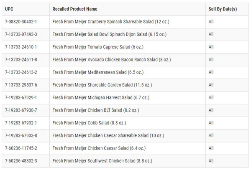This screenshot has width=251, height=170.
Task: Click the Chicken BLT Salad product name
Action: click(x=95, y=110)
